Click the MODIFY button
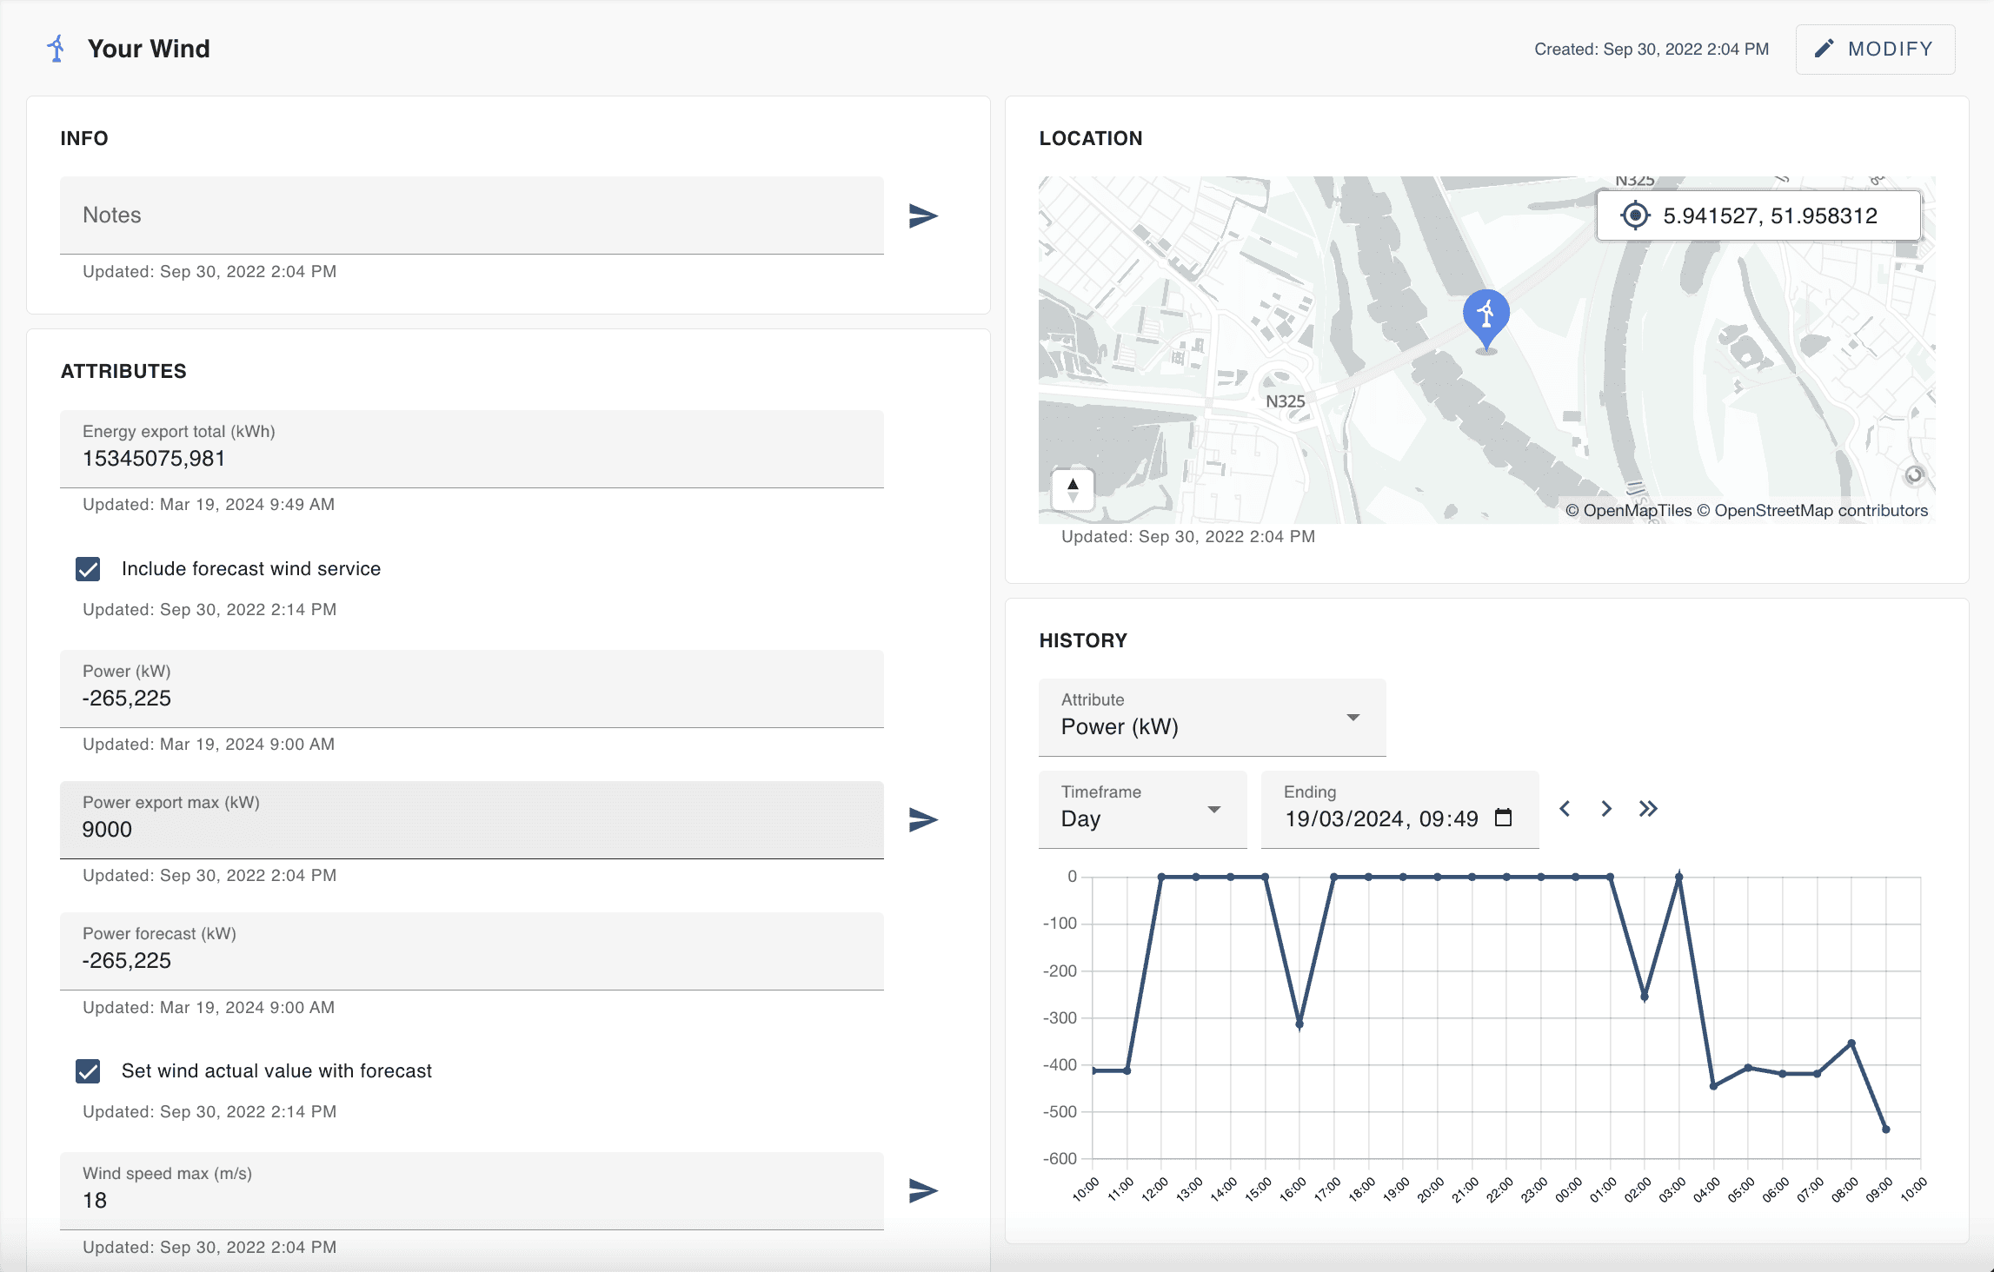1994x1272 pixels. pyautogui.click(x=1875, y=50)
